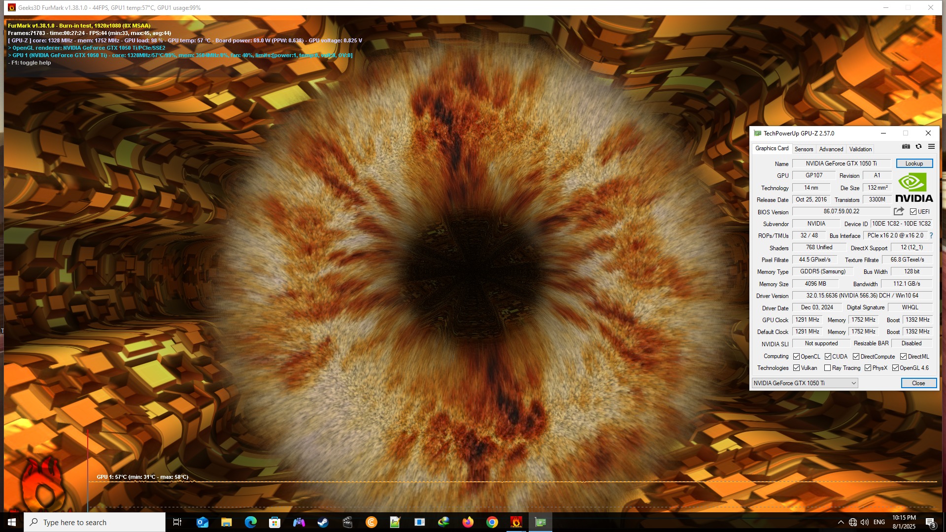This screenshot has height=532, width=946.
Task: Open Task View on the taskbar
Action: pyautogui.click(x=177, y=522)
